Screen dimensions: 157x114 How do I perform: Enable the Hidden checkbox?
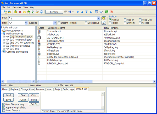[x=125, y=20]
